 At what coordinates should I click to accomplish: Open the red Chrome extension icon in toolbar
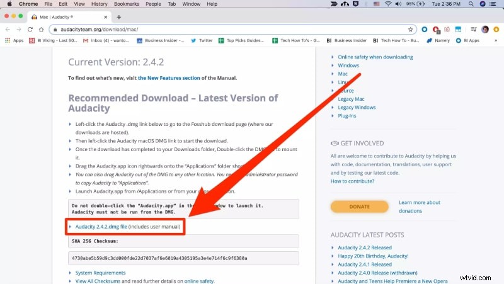pyautogui.click(x=436, y=30)
